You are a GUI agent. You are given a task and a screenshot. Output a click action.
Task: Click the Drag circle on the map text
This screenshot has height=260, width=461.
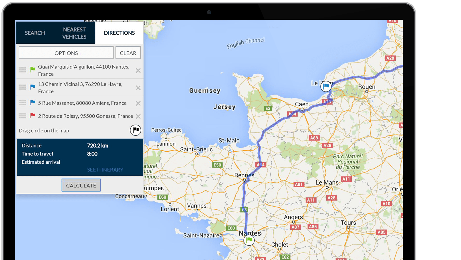44,131
